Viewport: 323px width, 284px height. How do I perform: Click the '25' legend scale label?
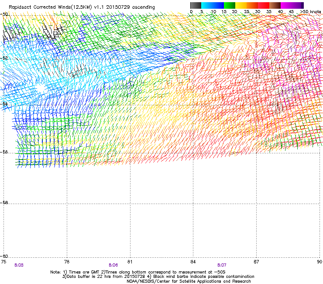pos(247,11)
